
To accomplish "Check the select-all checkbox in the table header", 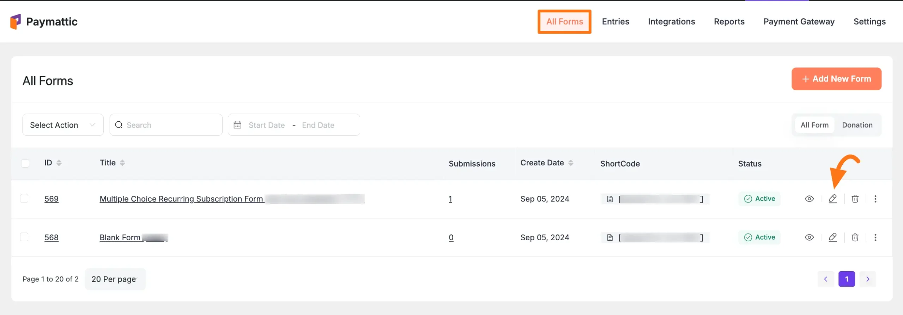I will [25, 163].
